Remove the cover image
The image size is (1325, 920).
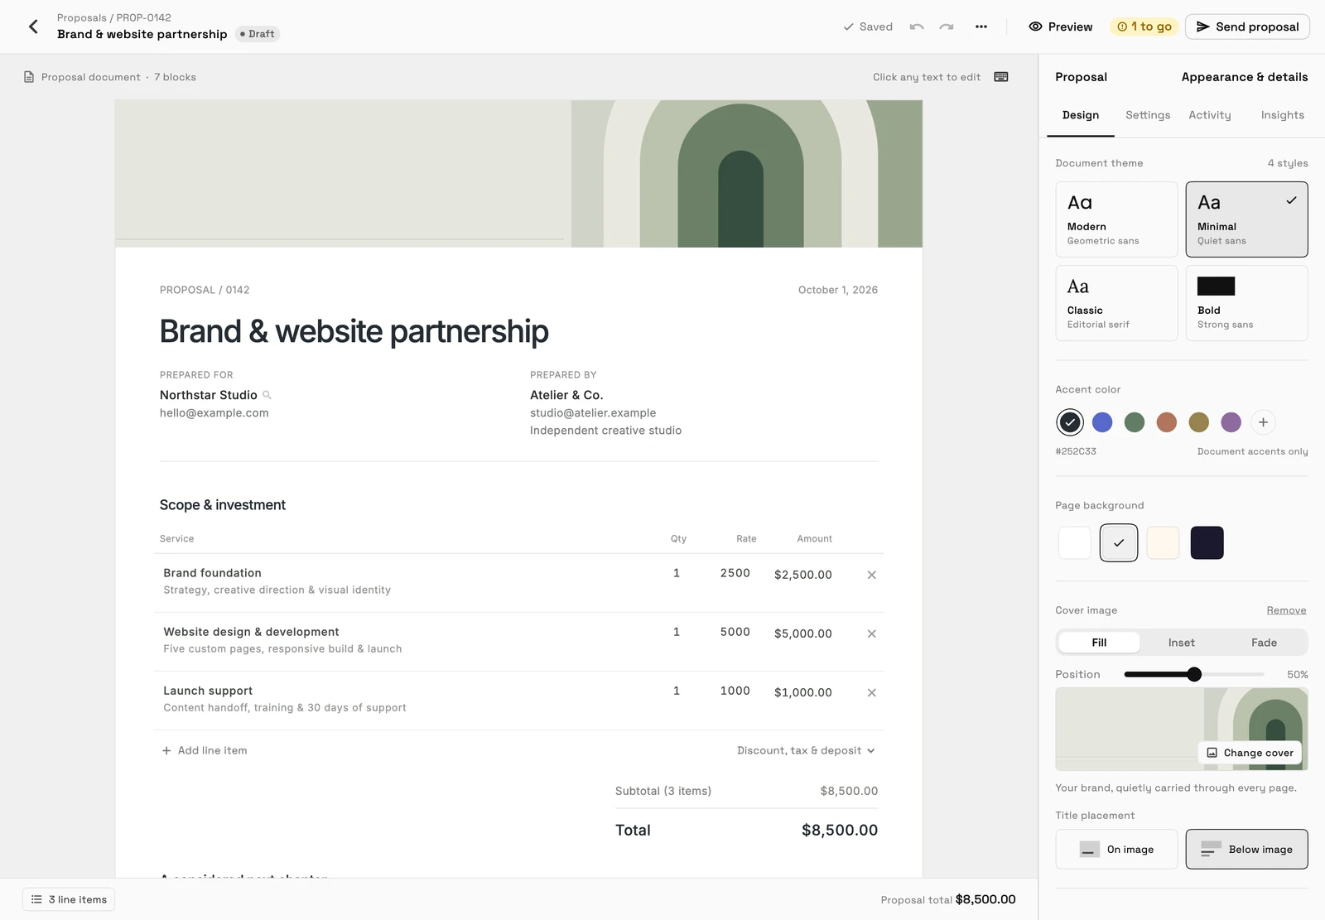click(1286, 610)
